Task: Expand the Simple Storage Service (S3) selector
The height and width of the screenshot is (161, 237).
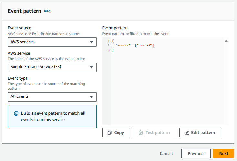Action: pos(52,67)
